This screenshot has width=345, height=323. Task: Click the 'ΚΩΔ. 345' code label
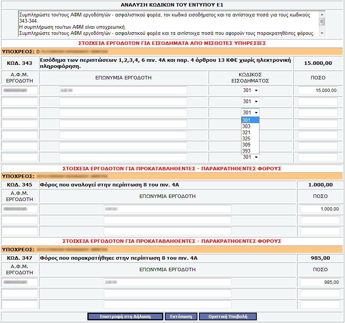[x=20, y=185]
